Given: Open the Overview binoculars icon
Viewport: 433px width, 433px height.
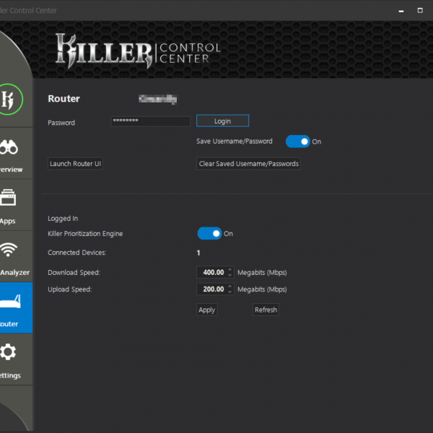Looking at the screenshot, I should (x=9, y=147).
